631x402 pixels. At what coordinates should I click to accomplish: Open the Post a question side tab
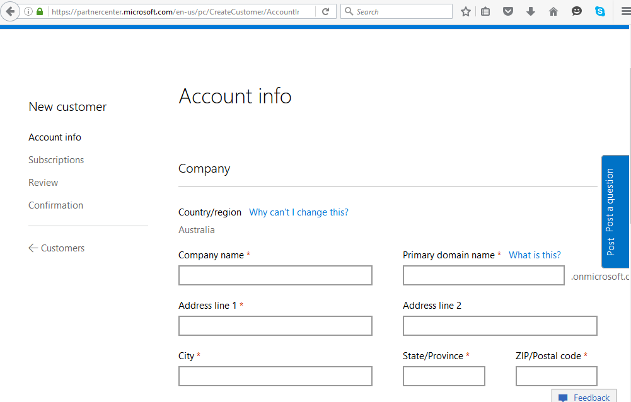point(615,212)
